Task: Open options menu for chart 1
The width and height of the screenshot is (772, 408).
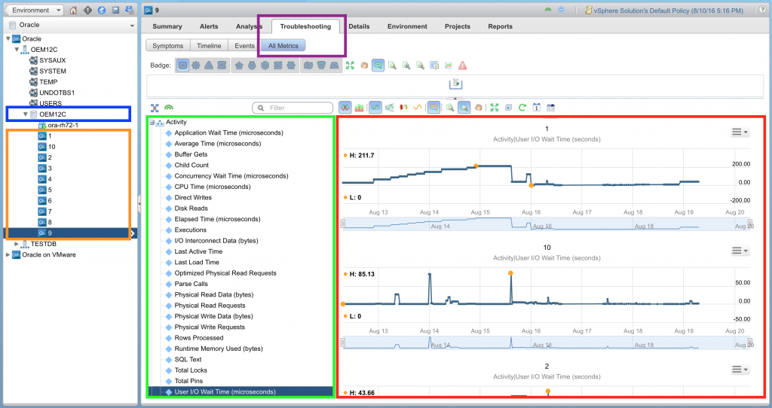Action: 740,132
